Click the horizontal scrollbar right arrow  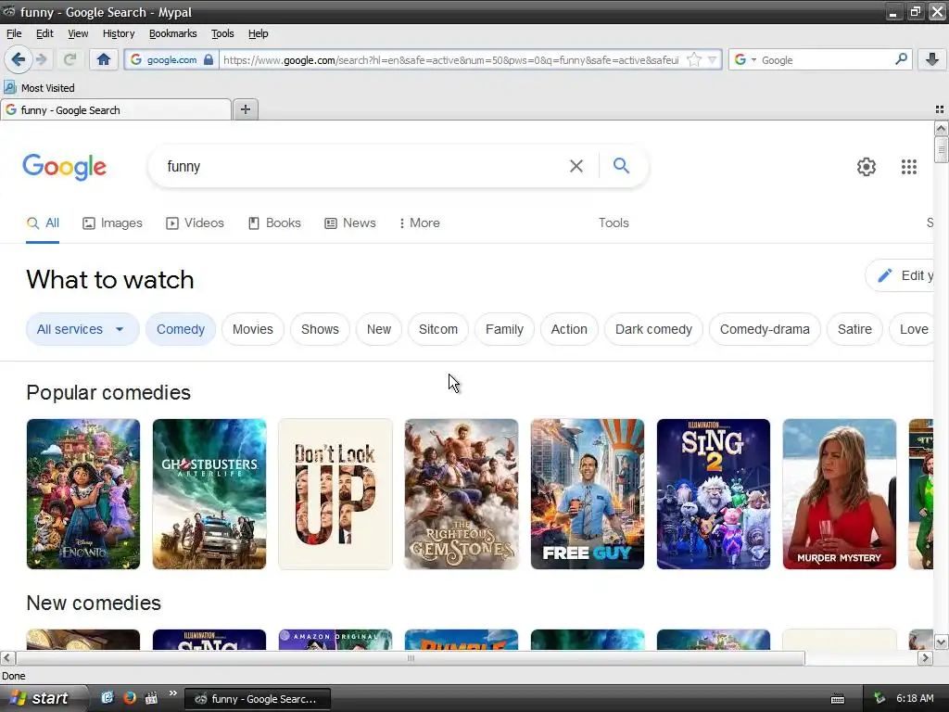point(925,657)
